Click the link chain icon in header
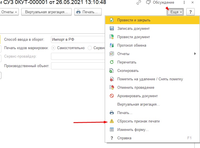This screenshot has width=200, height=148. coord(139,3)
